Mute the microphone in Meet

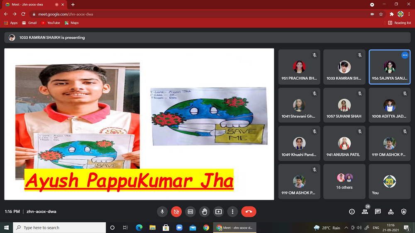pos(162,211)
